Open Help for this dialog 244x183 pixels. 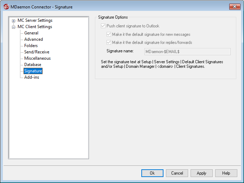[x=226, y=173]
